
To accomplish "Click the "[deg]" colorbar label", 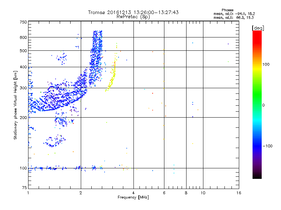I will point(258,28).
